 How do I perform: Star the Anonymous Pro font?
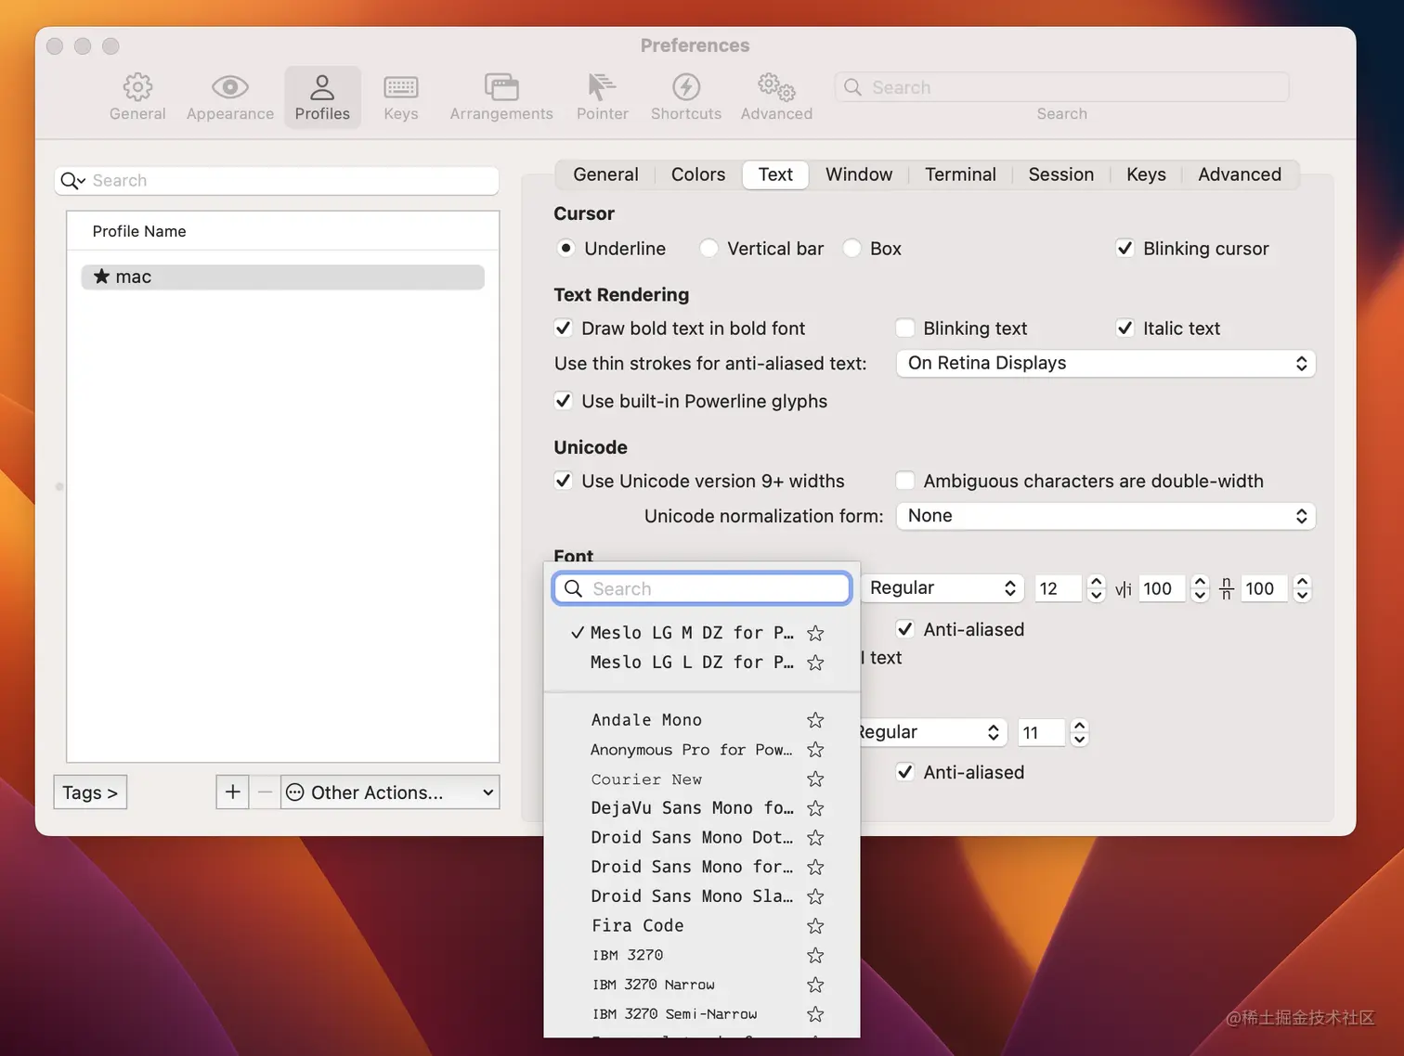coord(815,749)
